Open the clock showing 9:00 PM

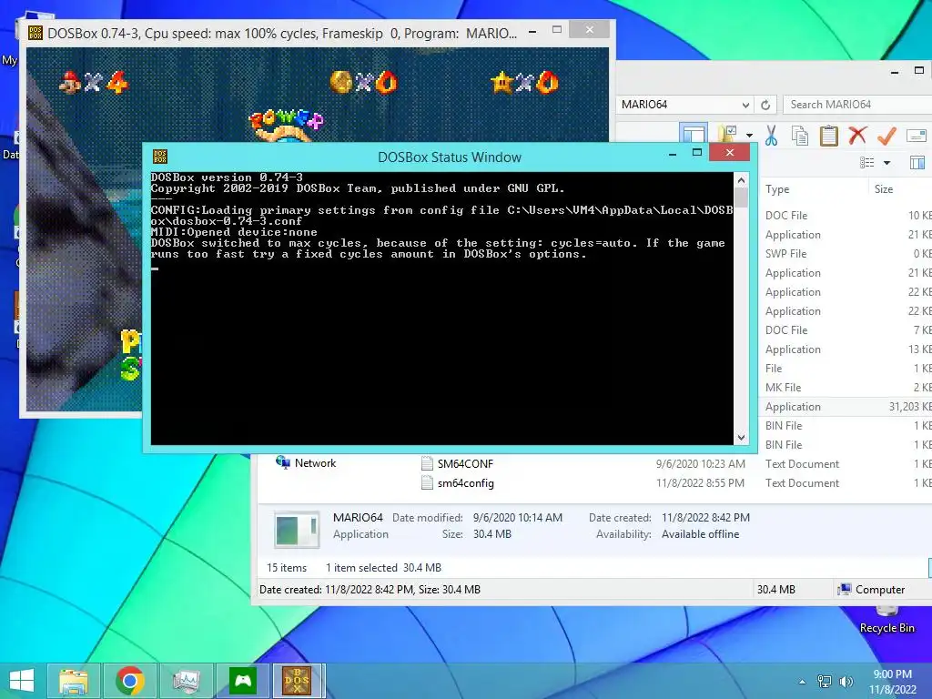pos(892,681)
